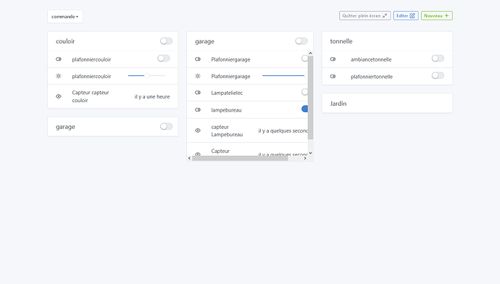Click the Nouveau button
500x284 pixels.
tap(436, 16)
